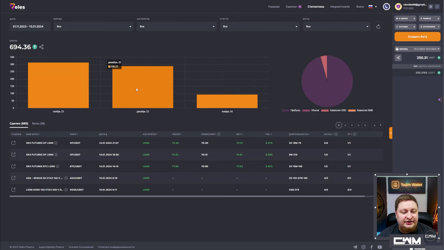The height and width of the screenshot is (250, 444).
Task: Show info for OKX Futures BTC Long bot
Action: point(57,166)
